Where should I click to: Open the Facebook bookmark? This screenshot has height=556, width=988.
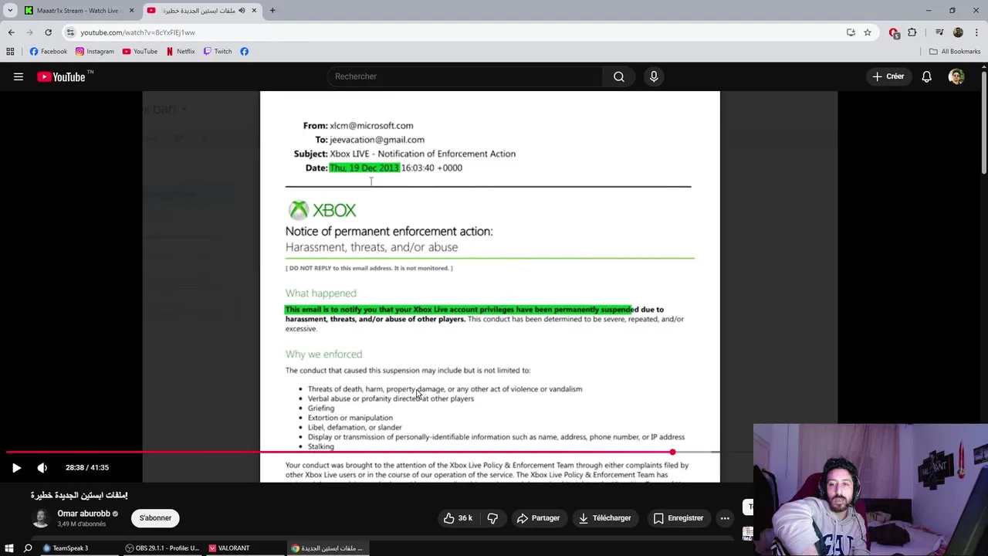pos(49,52)
